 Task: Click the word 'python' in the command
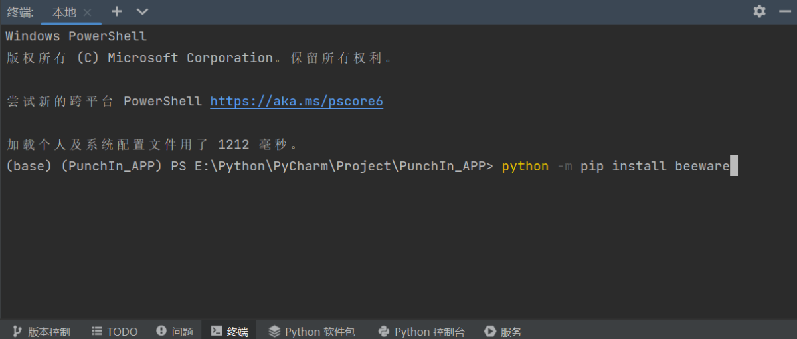coord(525,166)
